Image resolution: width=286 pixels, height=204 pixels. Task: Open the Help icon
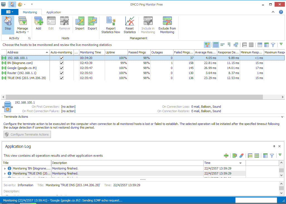tap(281, 12)
